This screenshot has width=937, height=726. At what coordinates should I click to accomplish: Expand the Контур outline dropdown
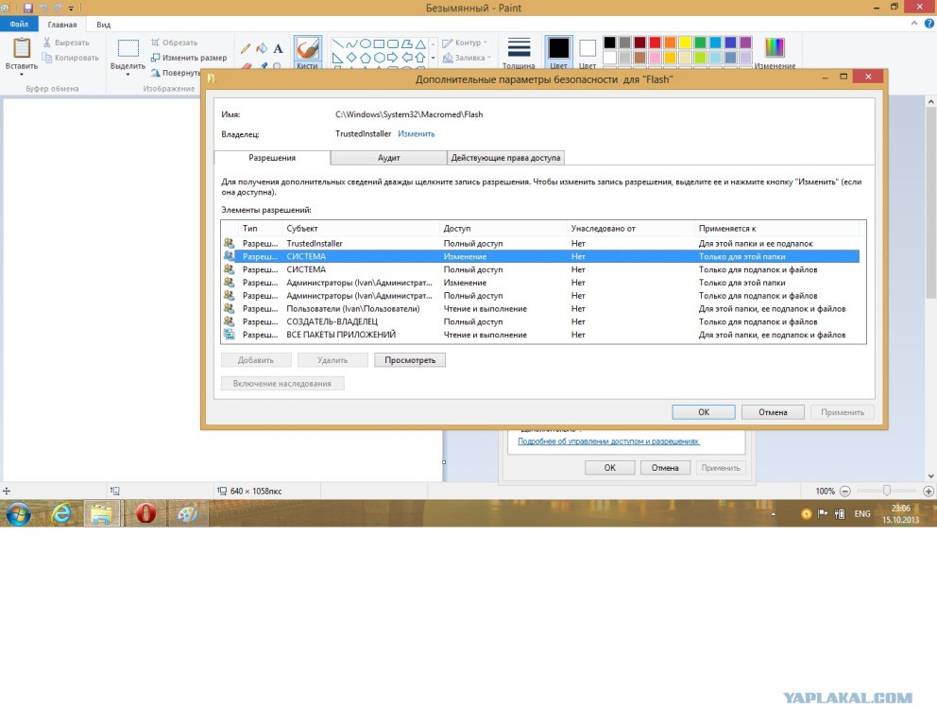tap(468, 43)
